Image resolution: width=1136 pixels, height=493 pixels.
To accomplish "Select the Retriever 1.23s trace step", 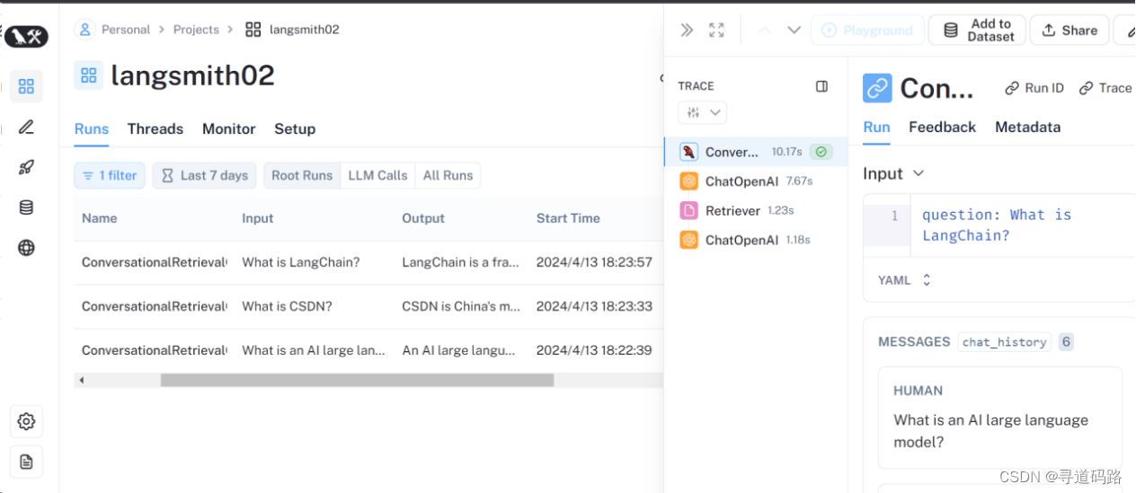I will point(756,210).
